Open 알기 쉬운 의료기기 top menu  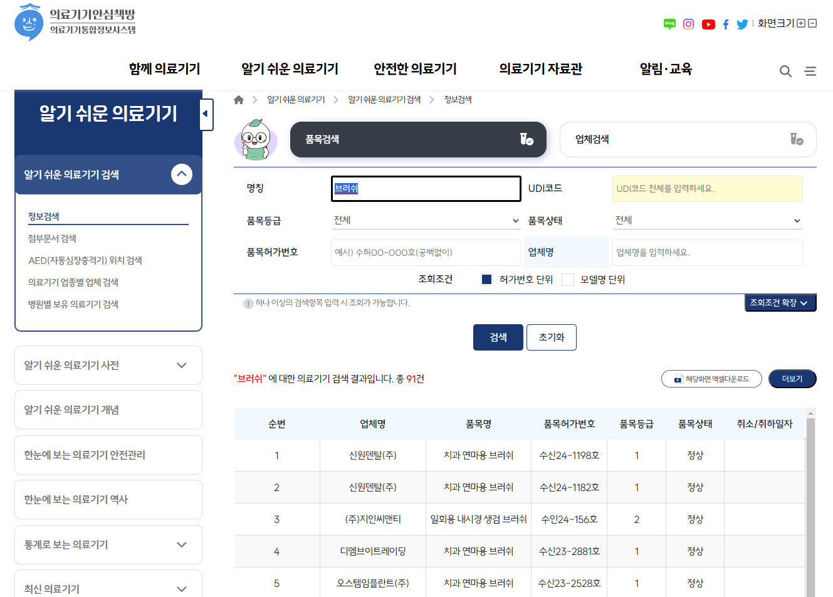(x=290, y=69)
